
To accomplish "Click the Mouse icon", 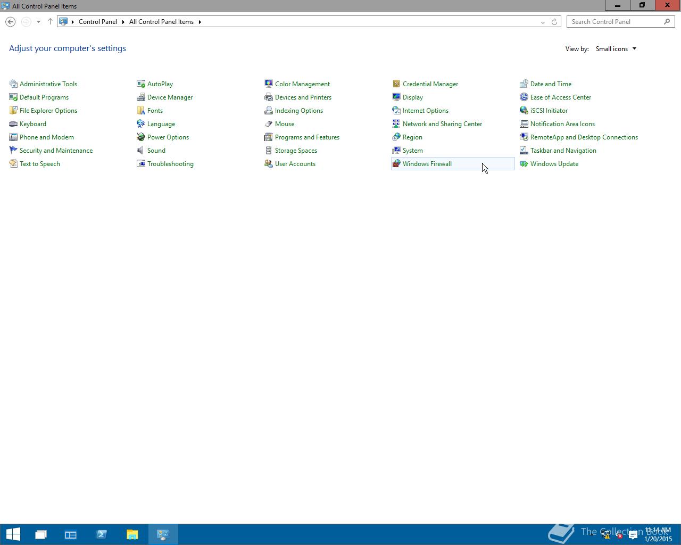I will pos(269,124).
